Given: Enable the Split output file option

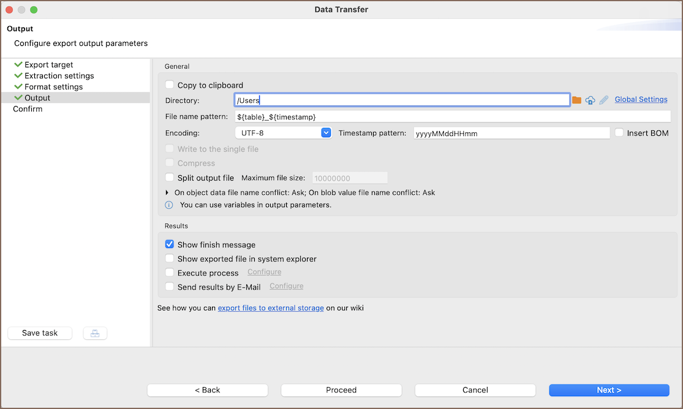Looking at the screenshot, I should (x=170, y=178).
